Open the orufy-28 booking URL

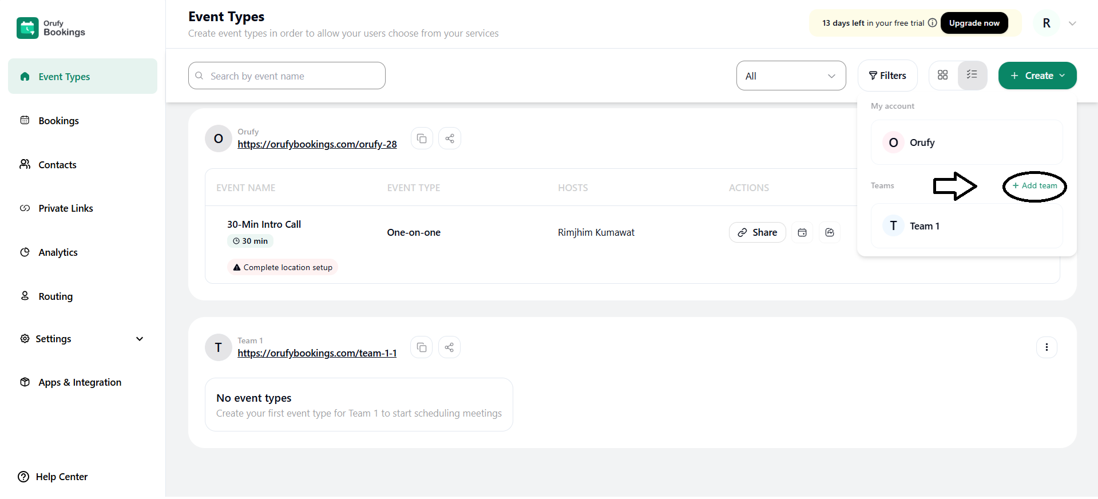pos(317,144)
